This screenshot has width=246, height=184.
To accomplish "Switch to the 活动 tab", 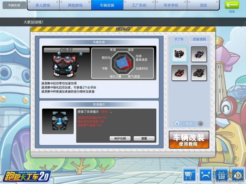I will click(x=203, y=5).
